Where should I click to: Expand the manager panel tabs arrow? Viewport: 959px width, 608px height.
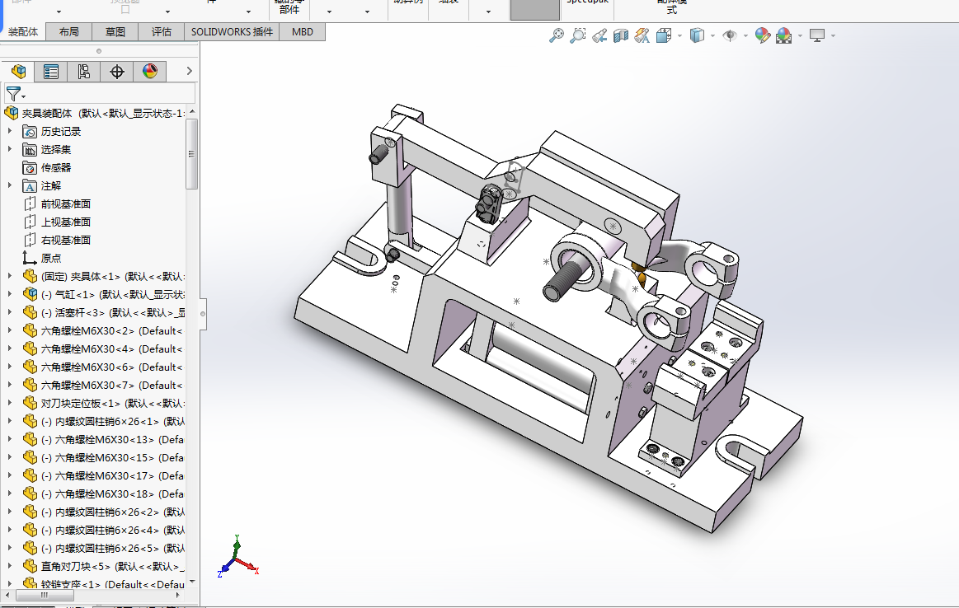(190, 71)
